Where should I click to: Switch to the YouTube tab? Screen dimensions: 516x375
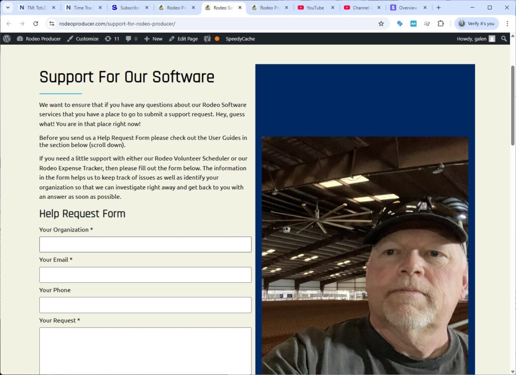(312, 8)
